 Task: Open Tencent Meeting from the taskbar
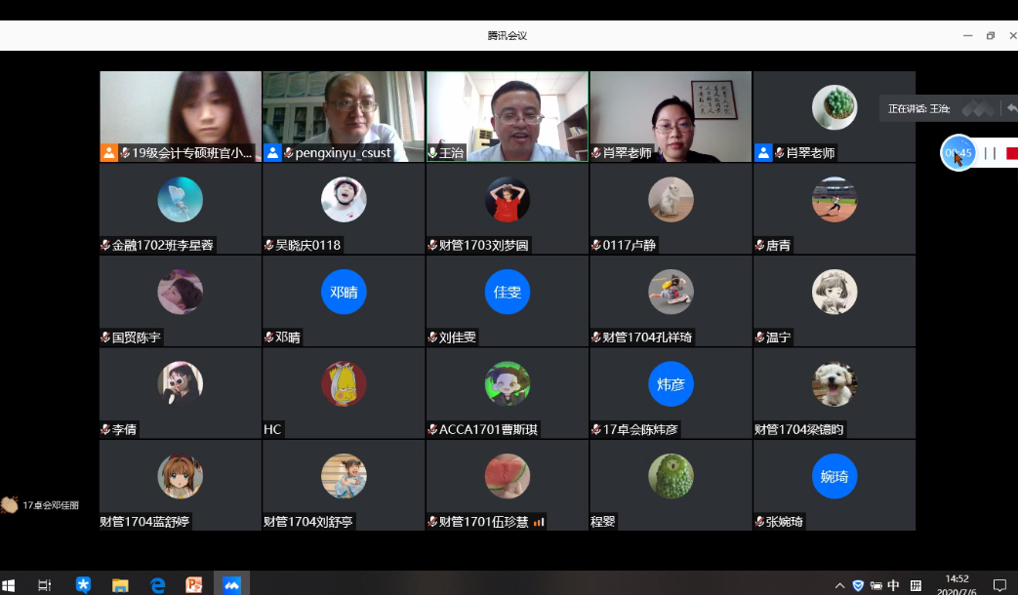(x=231, y=584)
